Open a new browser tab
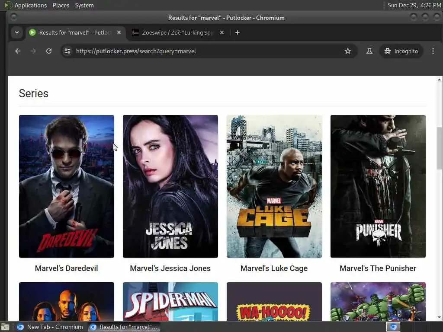443x332 pixels. coord(238,32)
